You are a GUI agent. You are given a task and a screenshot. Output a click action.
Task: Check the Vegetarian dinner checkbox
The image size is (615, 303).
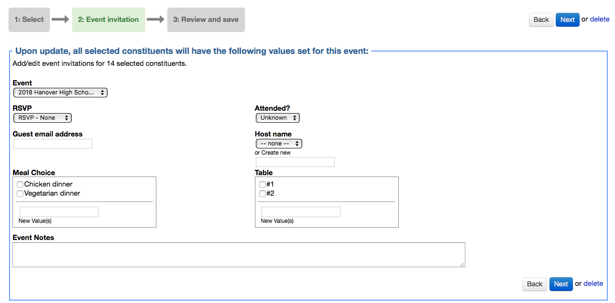click(x=20, y=194)
